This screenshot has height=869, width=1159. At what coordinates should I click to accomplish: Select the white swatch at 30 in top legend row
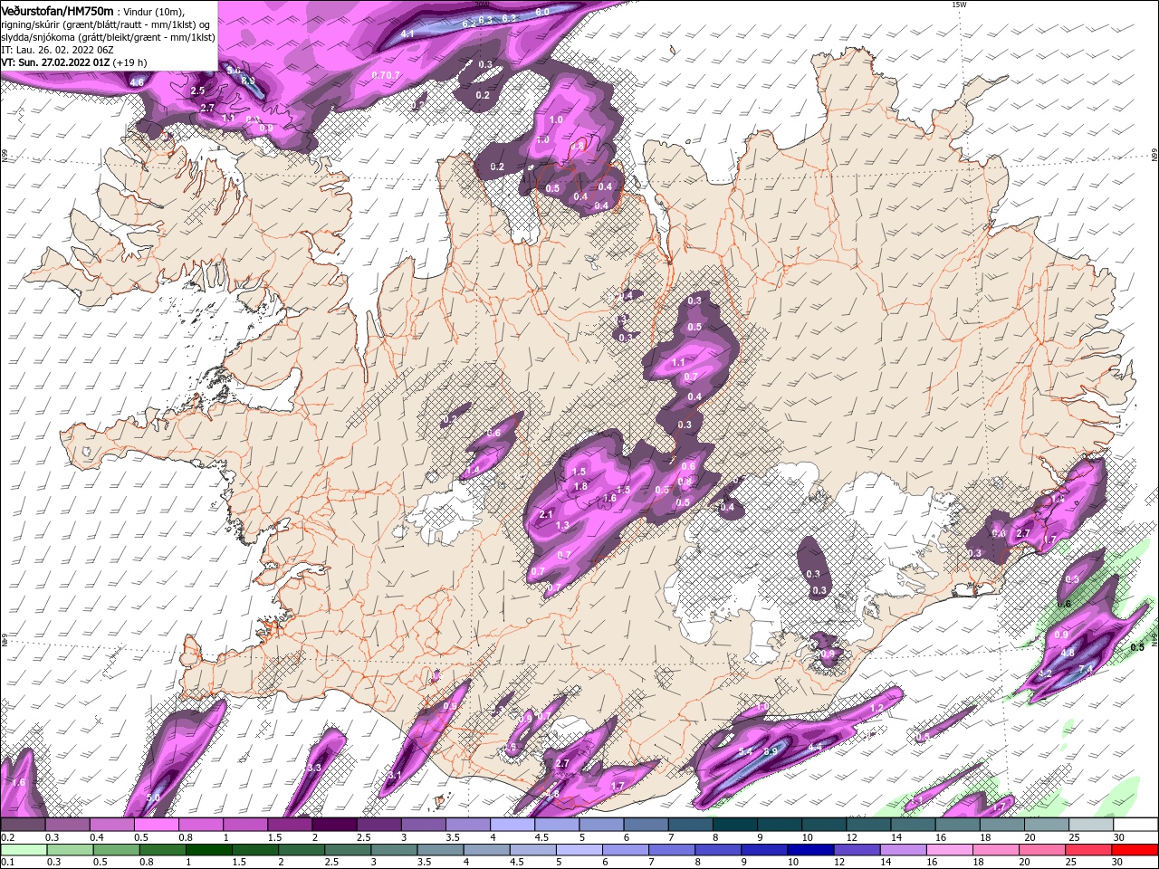click(x=1136, y=825)
